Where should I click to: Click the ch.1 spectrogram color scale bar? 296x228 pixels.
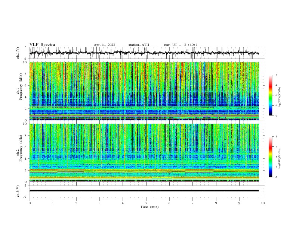coord(270,95)
